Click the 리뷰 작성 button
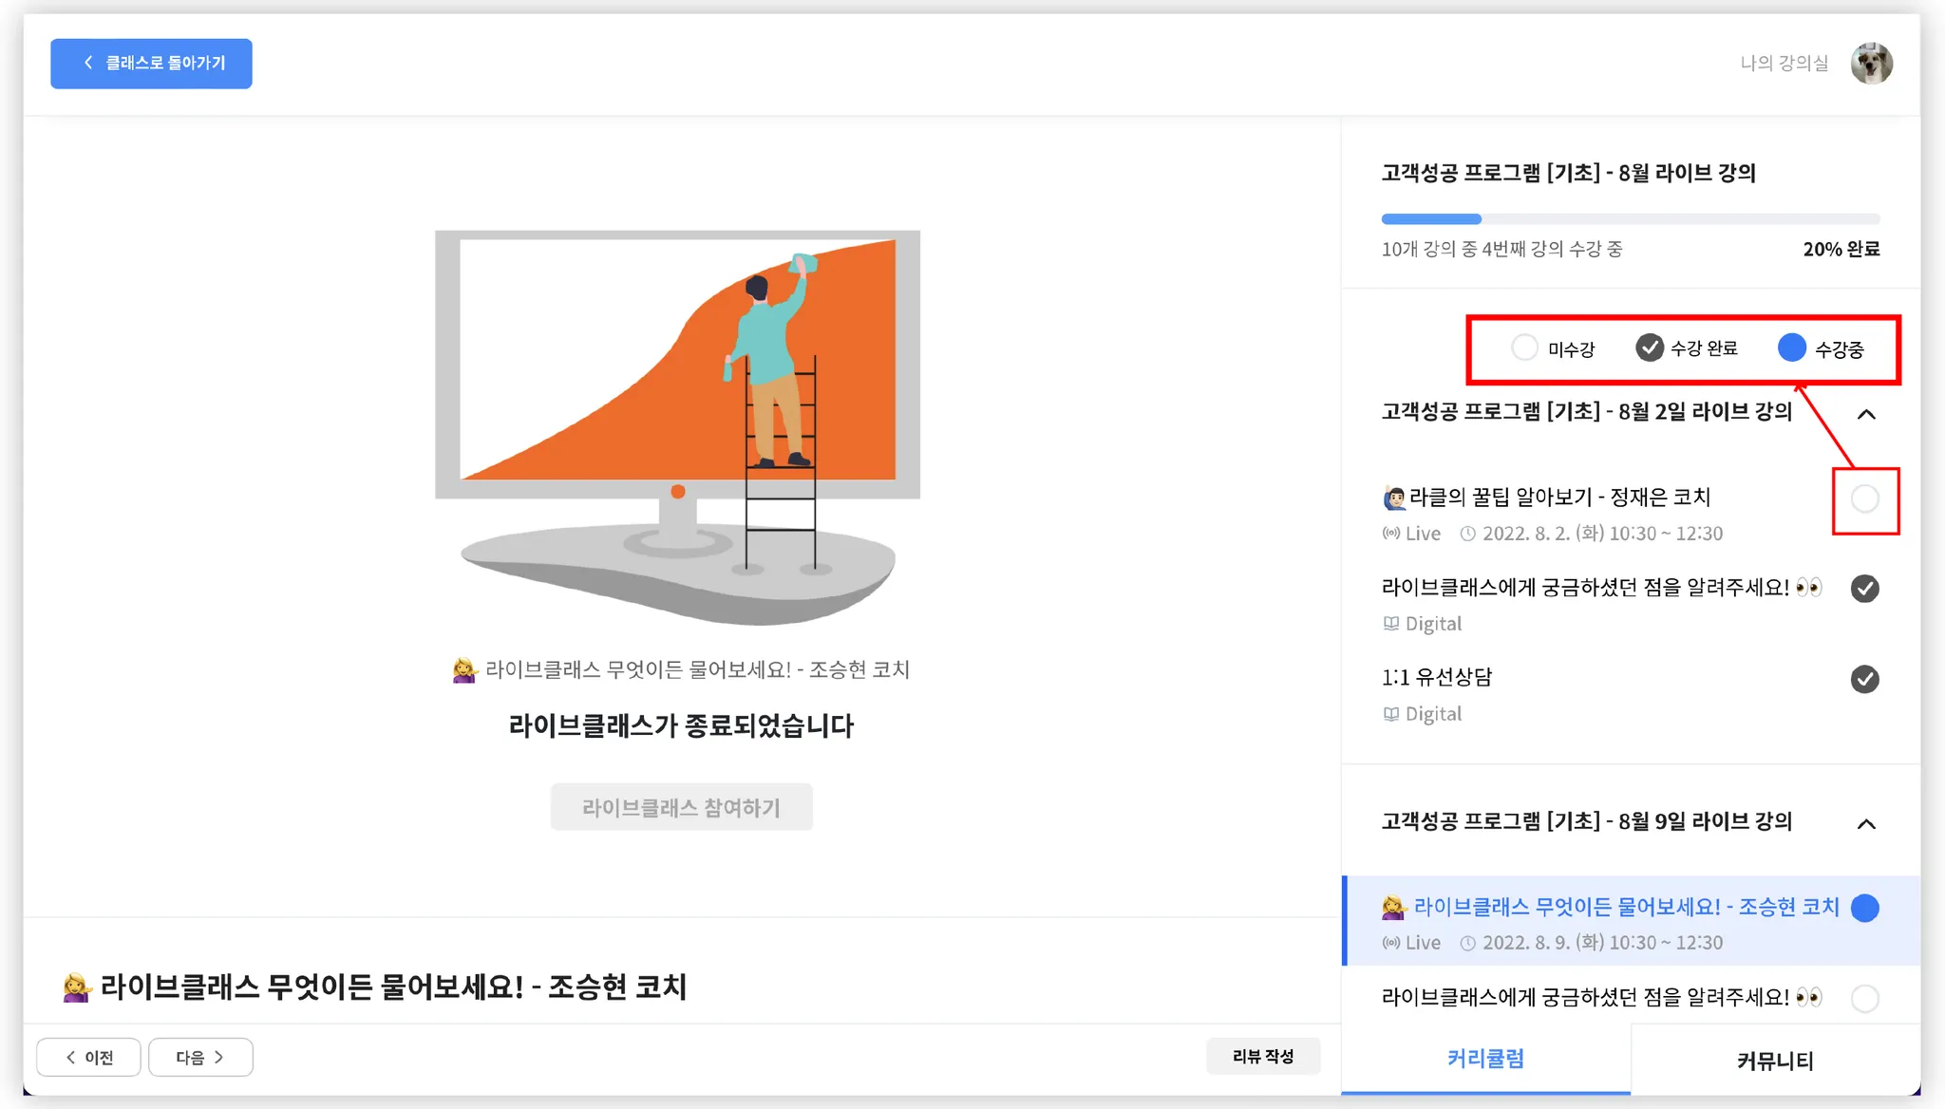 (1262, 1056)
